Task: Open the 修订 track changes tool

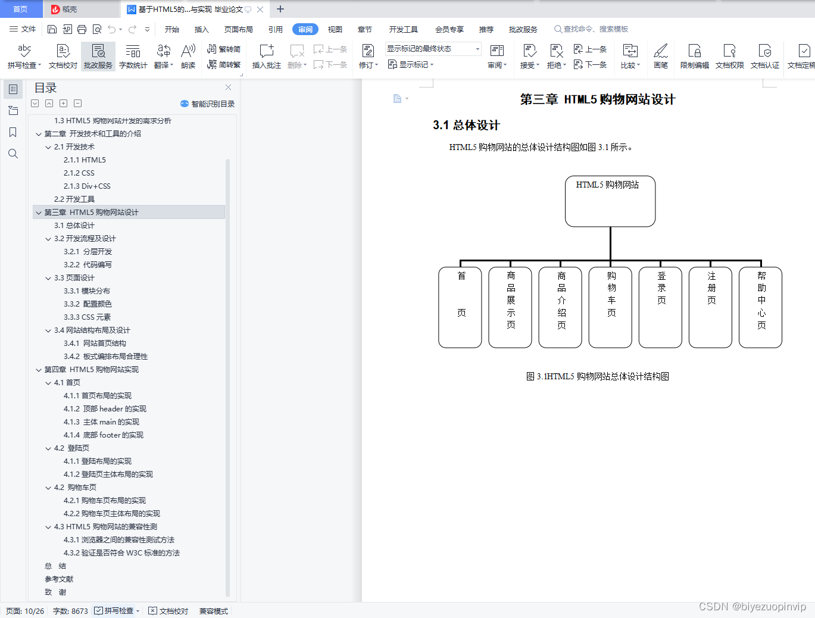Action: click(x=368, y=57)
